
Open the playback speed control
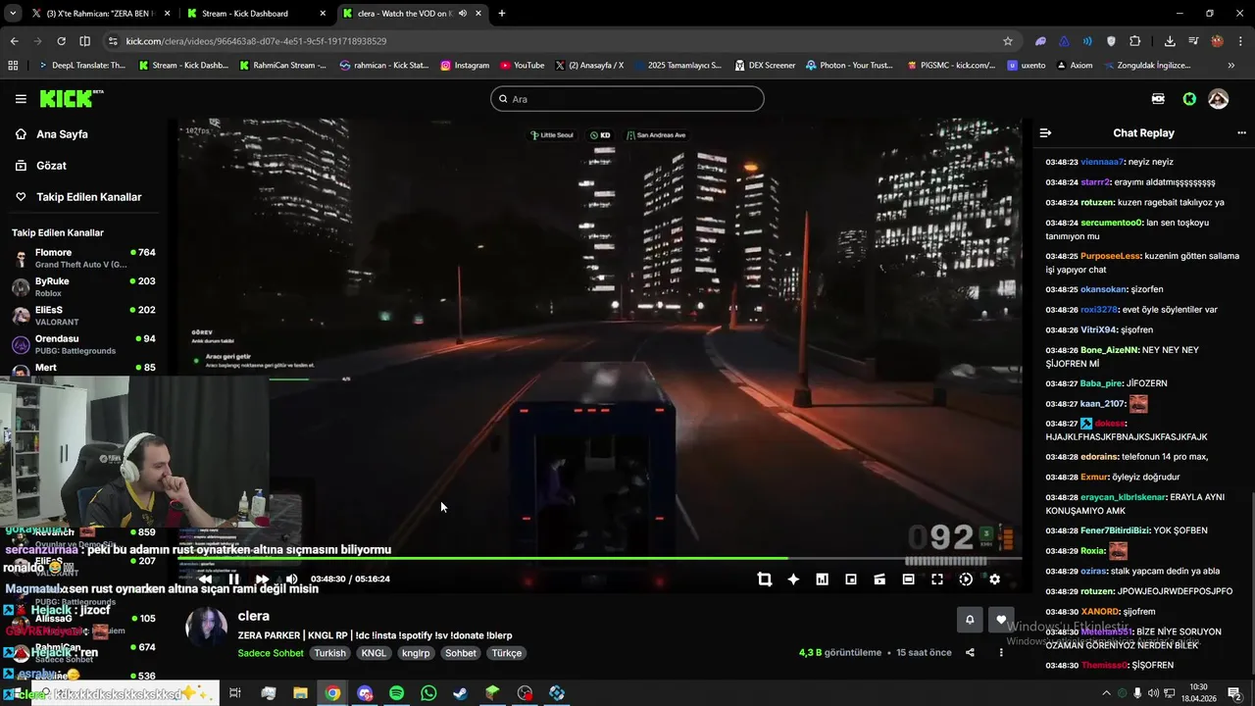coord(966,580)
